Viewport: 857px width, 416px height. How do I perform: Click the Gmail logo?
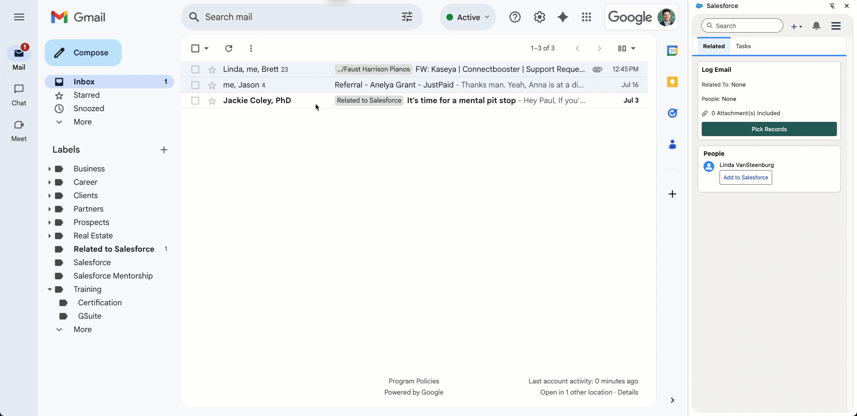pyautogui.click(x=78, y=17)
